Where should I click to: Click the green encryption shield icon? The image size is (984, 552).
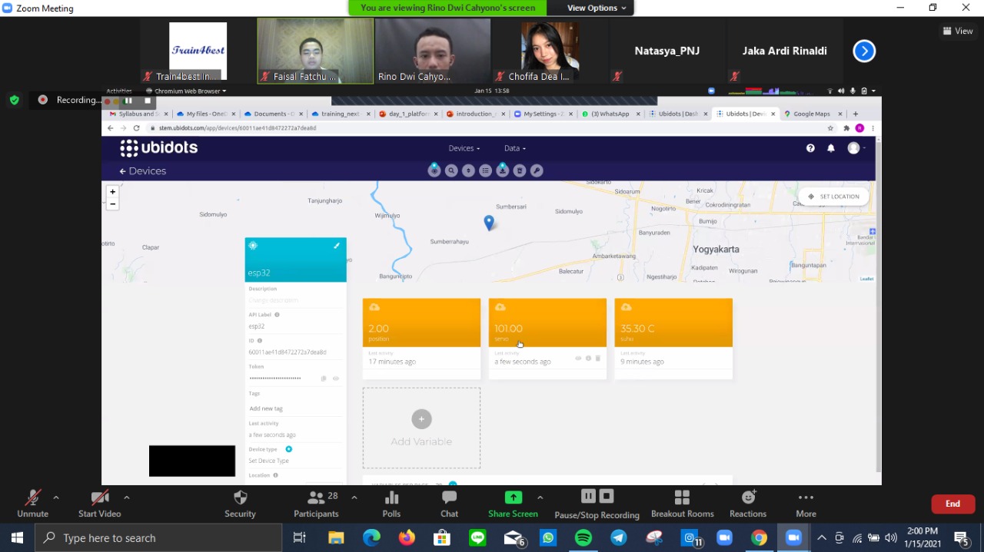[x=14, y=100]
